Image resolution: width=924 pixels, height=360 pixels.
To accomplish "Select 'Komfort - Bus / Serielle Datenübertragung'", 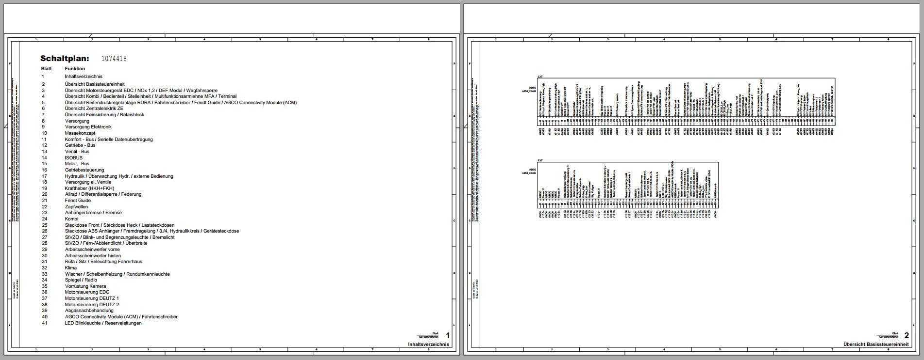I will (x=109, y=140).
